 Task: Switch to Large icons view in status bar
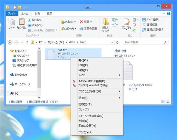168,102
